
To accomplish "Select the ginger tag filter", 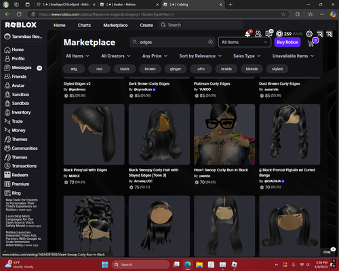I will 176,69.
